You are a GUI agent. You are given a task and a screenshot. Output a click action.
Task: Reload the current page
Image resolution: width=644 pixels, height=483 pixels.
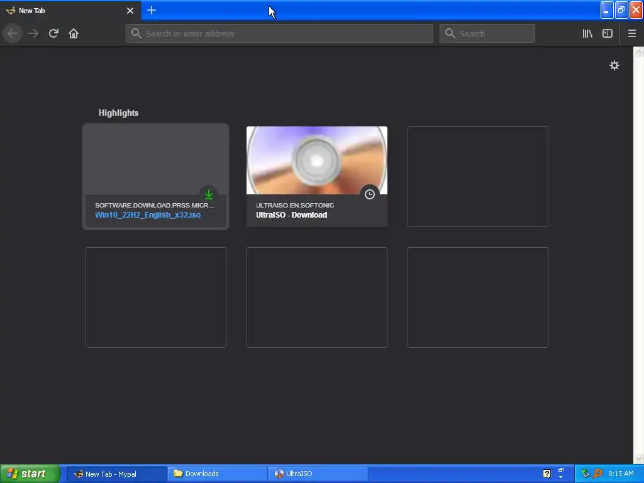click(53, 33)
